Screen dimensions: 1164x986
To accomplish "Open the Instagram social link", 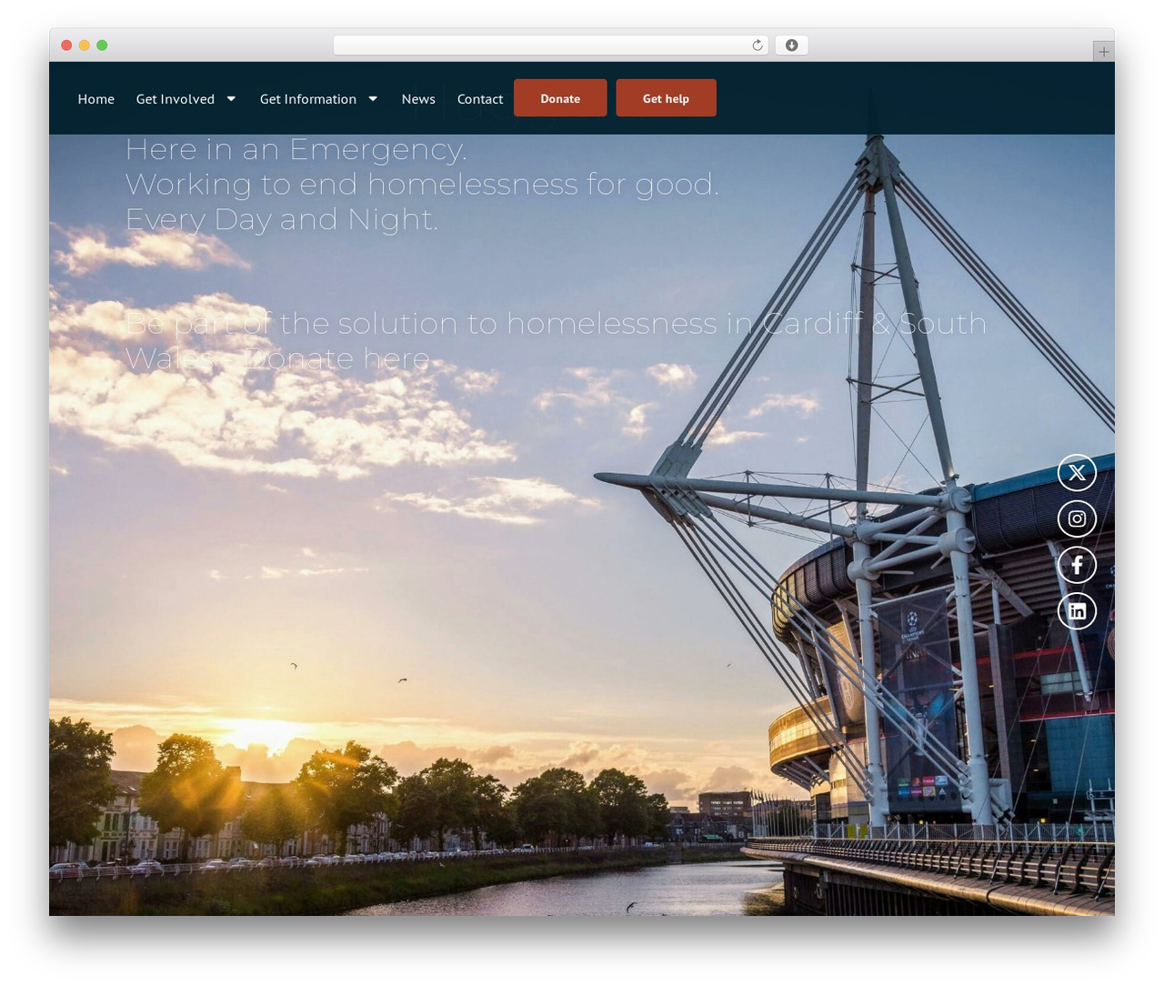I will [1077, 519].
